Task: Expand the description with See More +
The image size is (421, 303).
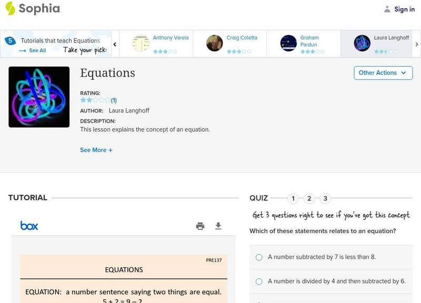Action: coord(96,150)
